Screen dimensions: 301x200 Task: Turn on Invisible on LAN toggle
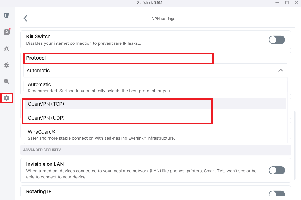pos(277,170)
